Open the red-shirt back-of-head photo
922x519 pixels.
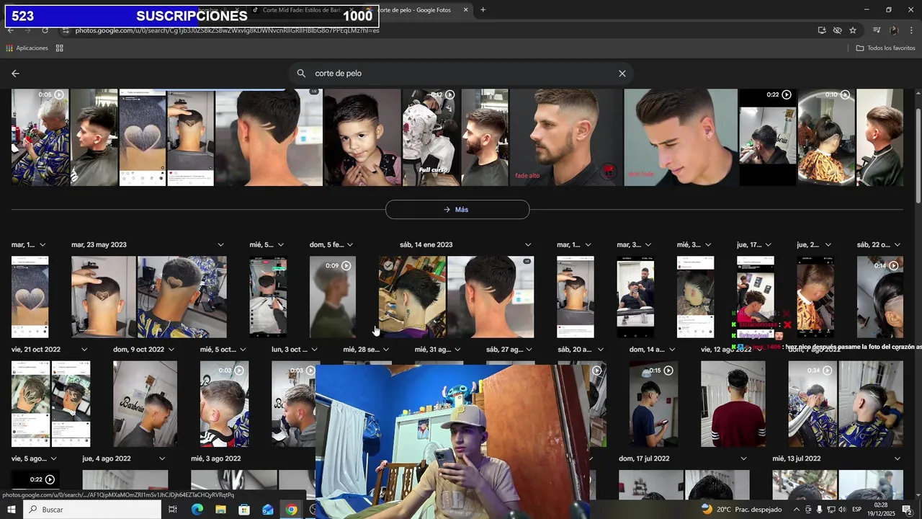733,404
